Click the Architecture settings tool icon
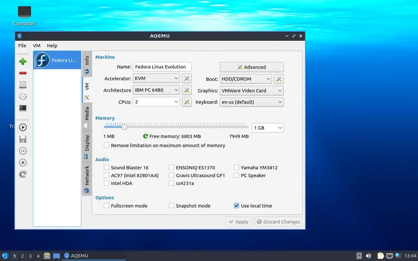The width and height of the screenshot is (418, 261). (x=186, y=90)
